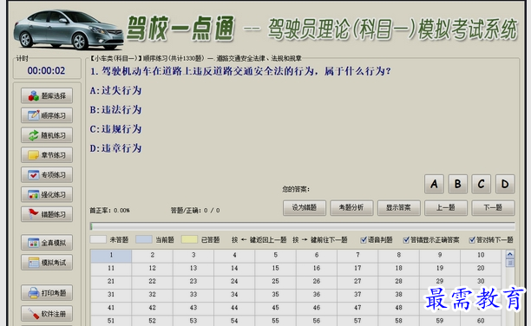This screenshot has height=326, width=531.
Task: Open 软件注册 software registration
Action: point(47,314)
